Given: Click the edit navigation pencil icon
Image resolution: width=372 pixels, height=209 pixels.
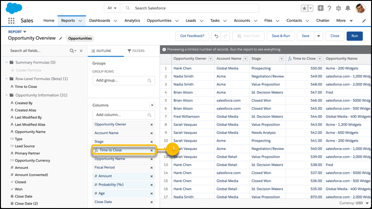Looking at the screenshot, I should (x=364, y=21).
